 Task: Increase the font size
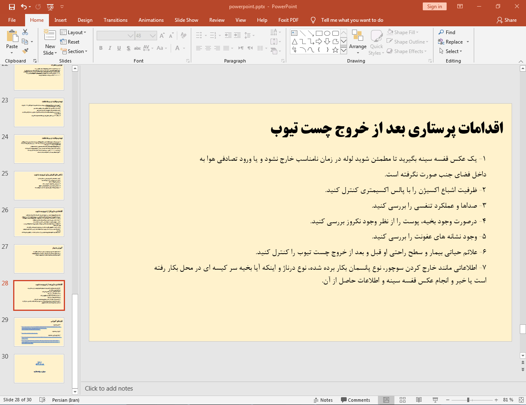tap(162, 36)
